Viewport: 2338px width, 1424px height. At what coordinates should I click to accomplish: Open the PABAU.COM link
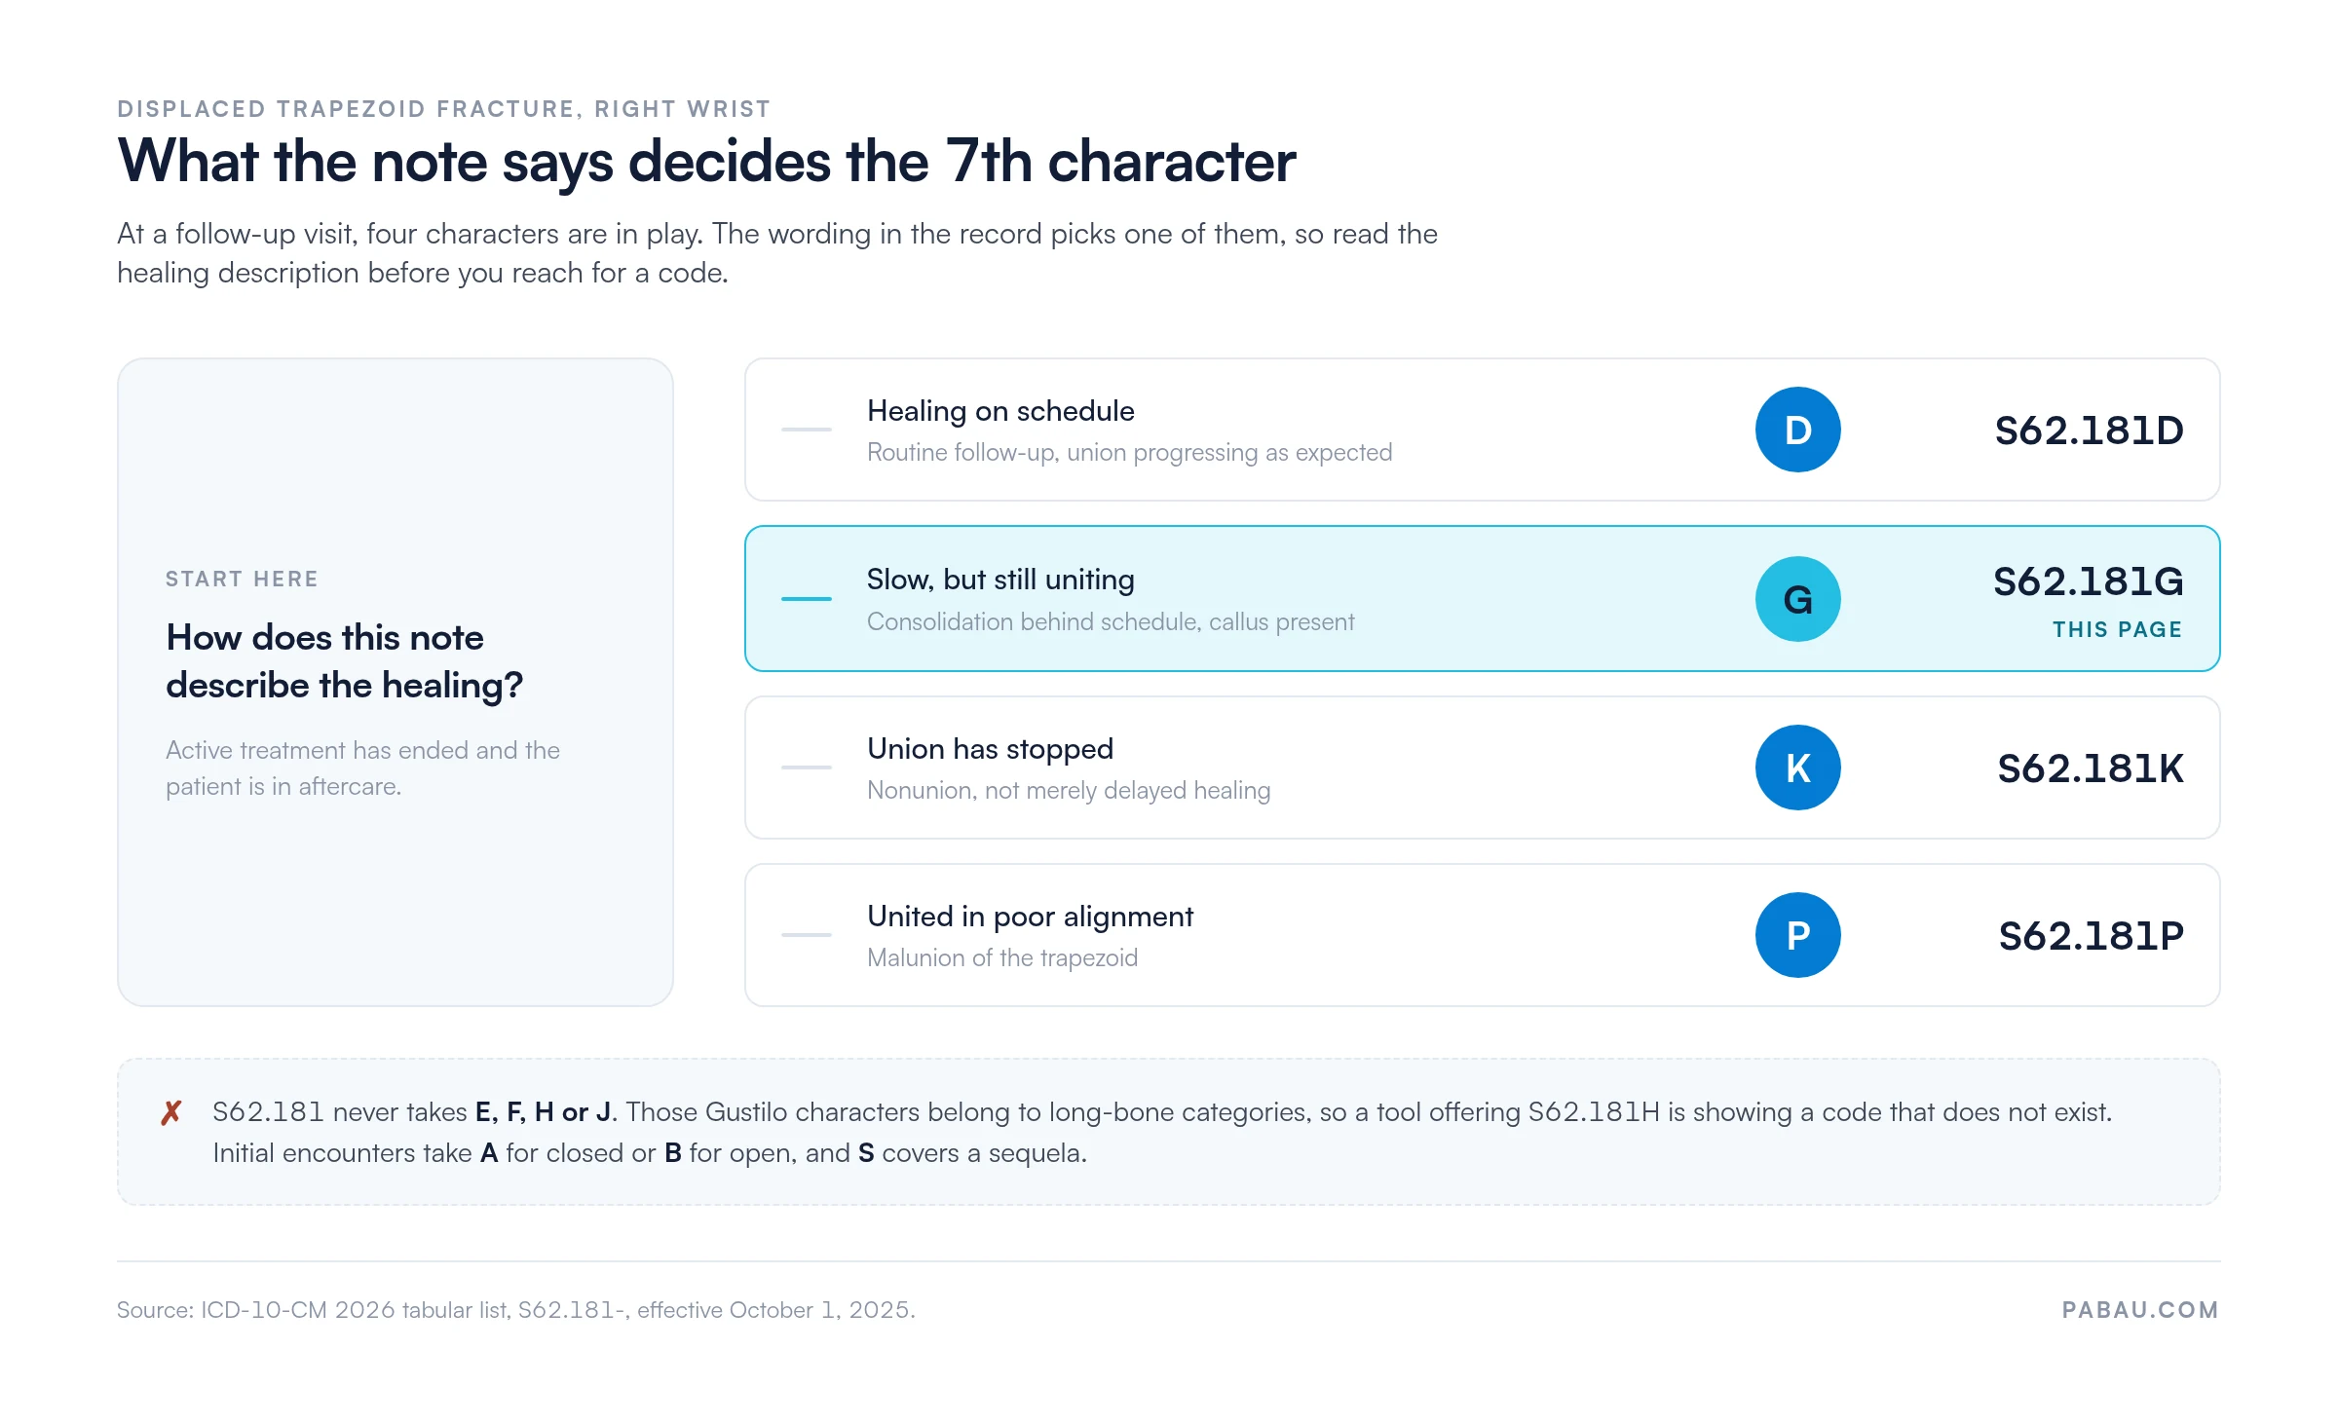(2140, 1310)
